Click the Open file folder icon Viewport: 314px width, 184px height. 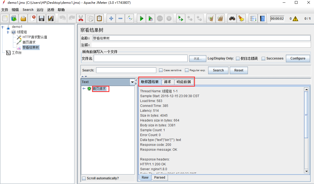click(x=23, y=18)
